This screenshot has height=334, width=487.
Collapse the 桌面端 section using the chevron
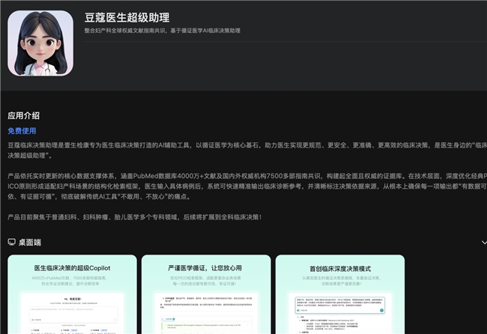482,243
